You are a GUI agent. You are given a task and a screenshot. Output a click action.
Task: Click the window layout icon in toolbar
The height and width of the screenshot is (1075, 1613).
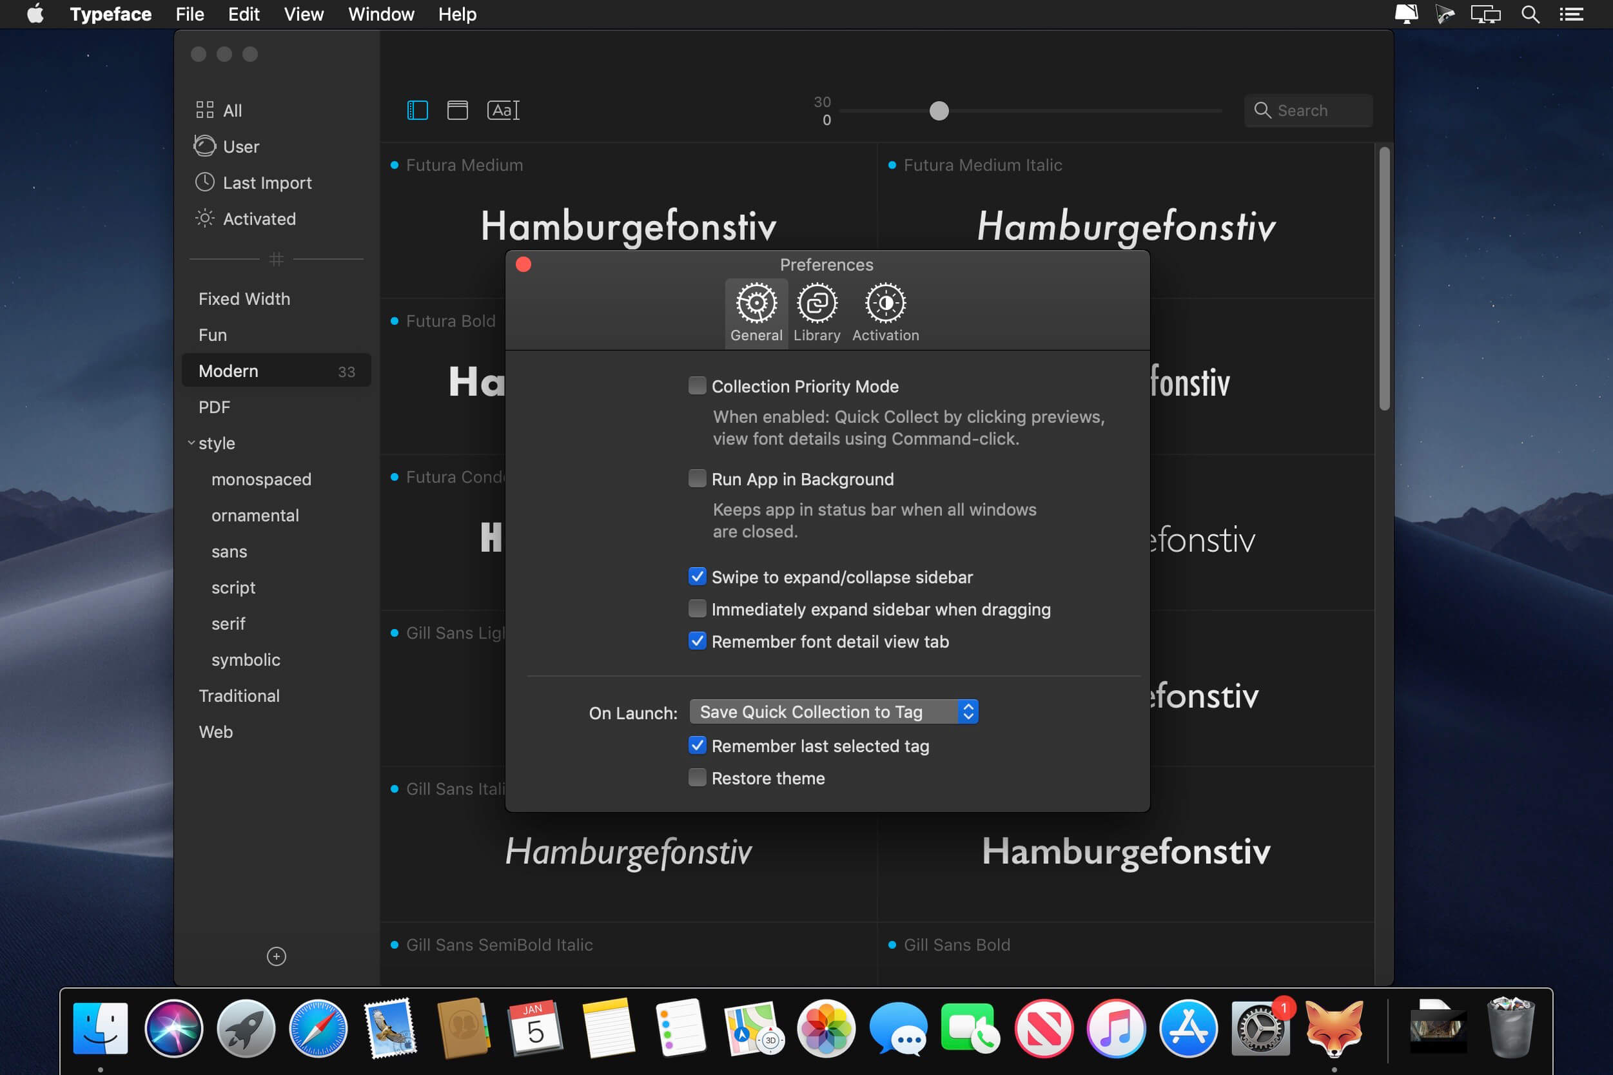pos(458,110)
